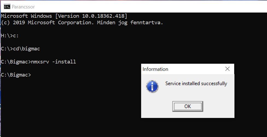Click the 'H:\>c:' prompt line
The image size is (267, 137).
point(10,36)
